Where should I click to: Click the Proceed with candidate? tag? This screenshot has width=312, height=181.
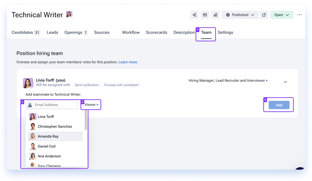tap(122, 85)
